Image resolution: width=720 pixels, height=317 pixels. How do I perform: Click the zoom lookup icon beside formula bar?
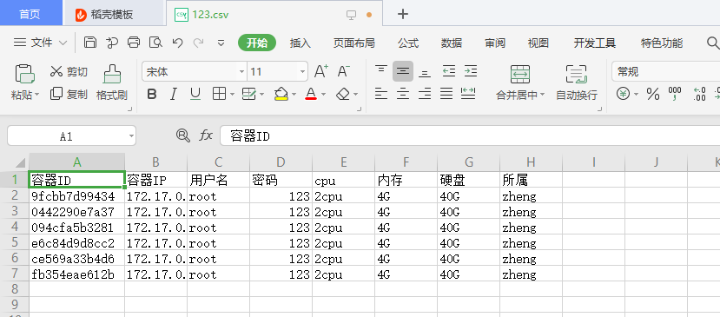point(182,135)
